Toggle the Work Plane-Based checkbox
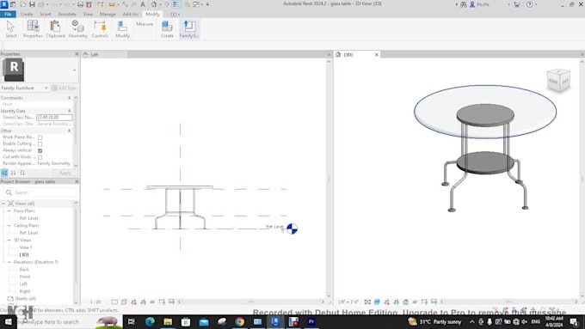Screen dimensions: 585x329 [40, 137]
